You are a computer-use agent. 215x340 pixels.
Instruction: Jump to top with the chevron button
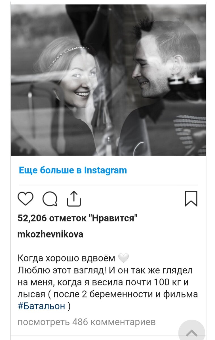click(x=192, y=331)
